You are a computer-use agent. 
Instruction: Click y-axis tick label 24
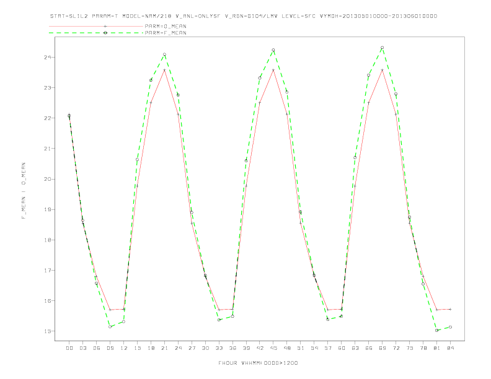click(48, 57)
